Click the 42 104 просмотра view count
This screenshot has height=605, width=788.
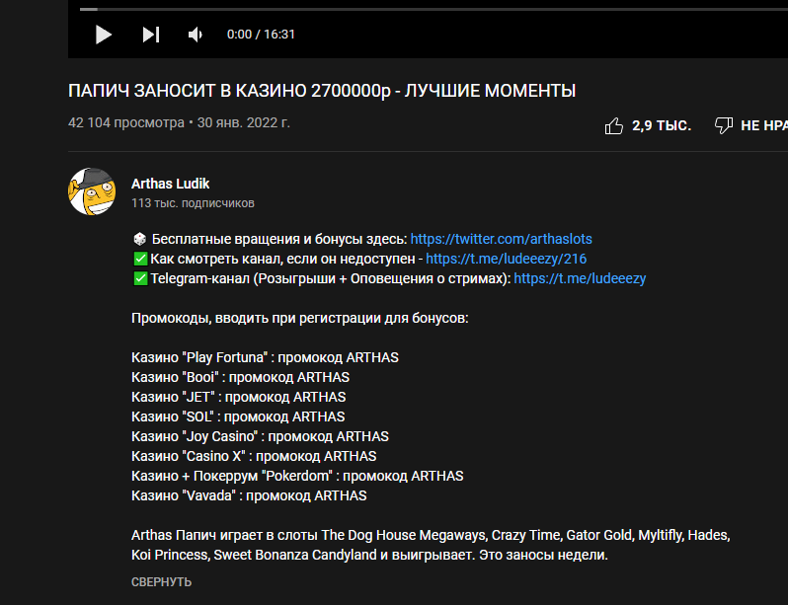(x=126, y=123)
